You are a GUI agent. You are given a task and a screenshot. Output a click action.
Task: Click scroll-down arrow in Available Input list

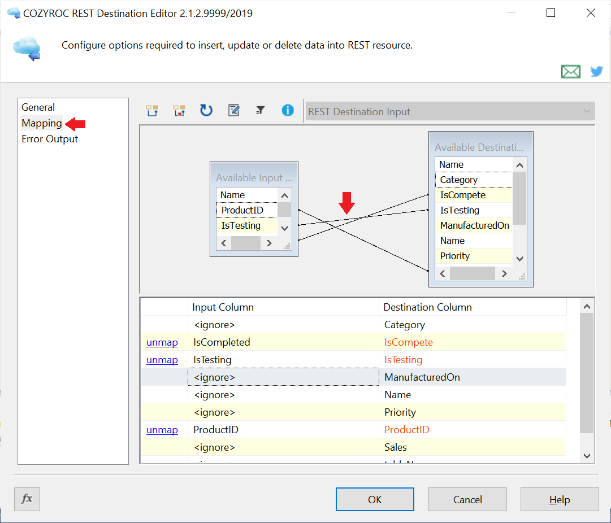[x=284, y=228]
